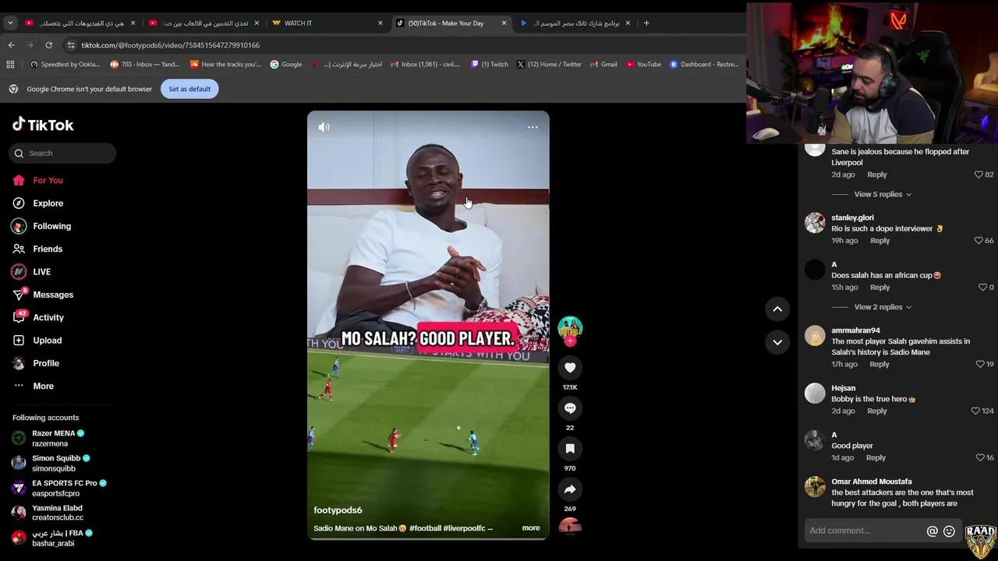The image size is (998, 561).
Task: Expand the video caption with more
Action: (x=531, y=528)
